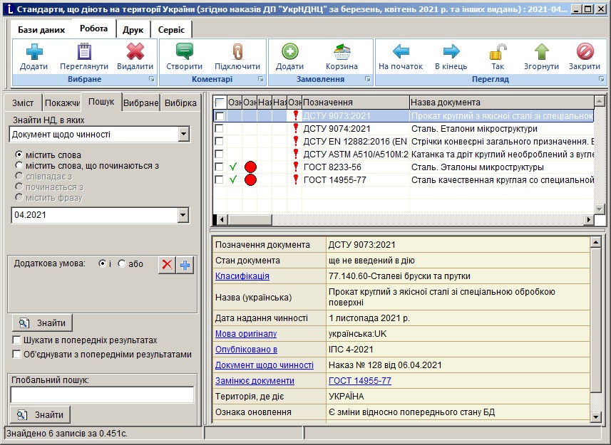Follow the ГОСТ 14955-77 link in details
The height and width of the screenshot is (445, 611).
coord(359,380)
